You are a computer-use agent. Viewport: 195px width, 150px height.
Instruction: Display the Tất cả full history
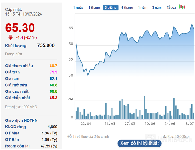171,8
